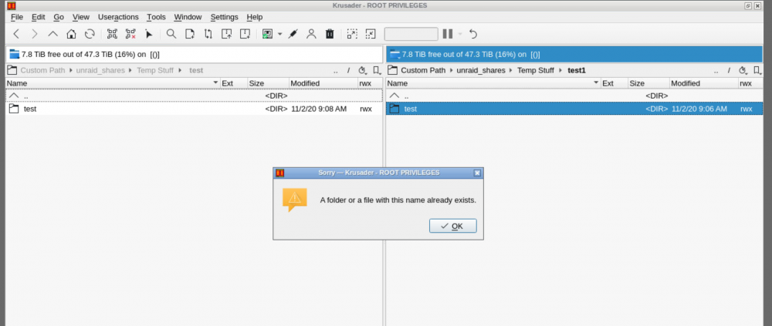
Task: Click 'Temp Stuff' in right panel breadcrumb
Action: 536,70
